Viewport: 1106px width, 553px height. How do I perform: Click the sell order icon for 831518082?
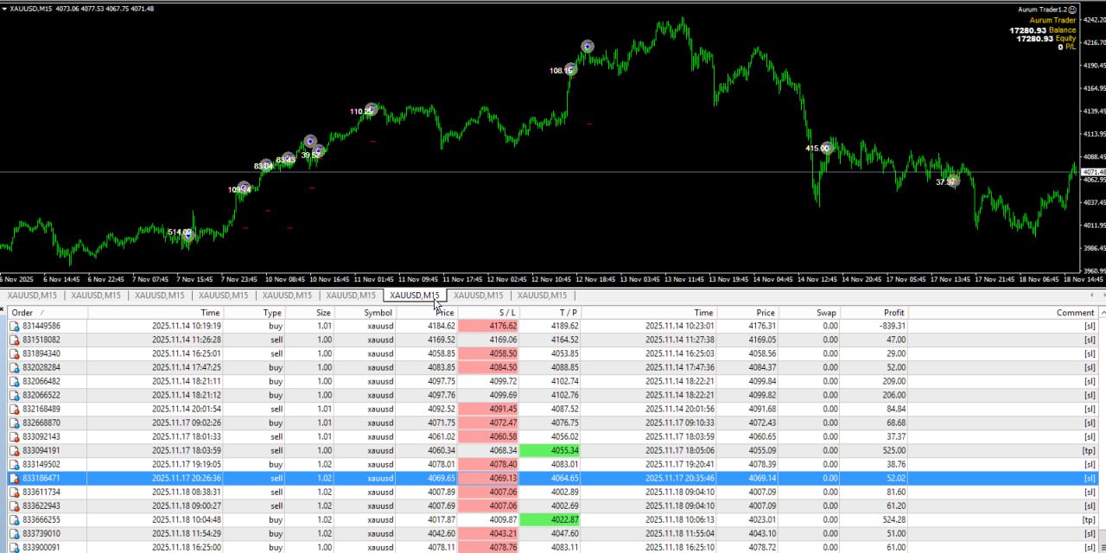pos(14,340)
